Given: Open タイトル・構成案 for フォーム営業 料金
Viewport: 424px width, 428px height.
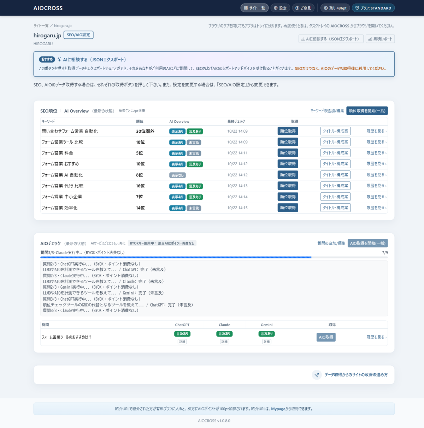Looking at the screenshot, I should tap(335, 153).
